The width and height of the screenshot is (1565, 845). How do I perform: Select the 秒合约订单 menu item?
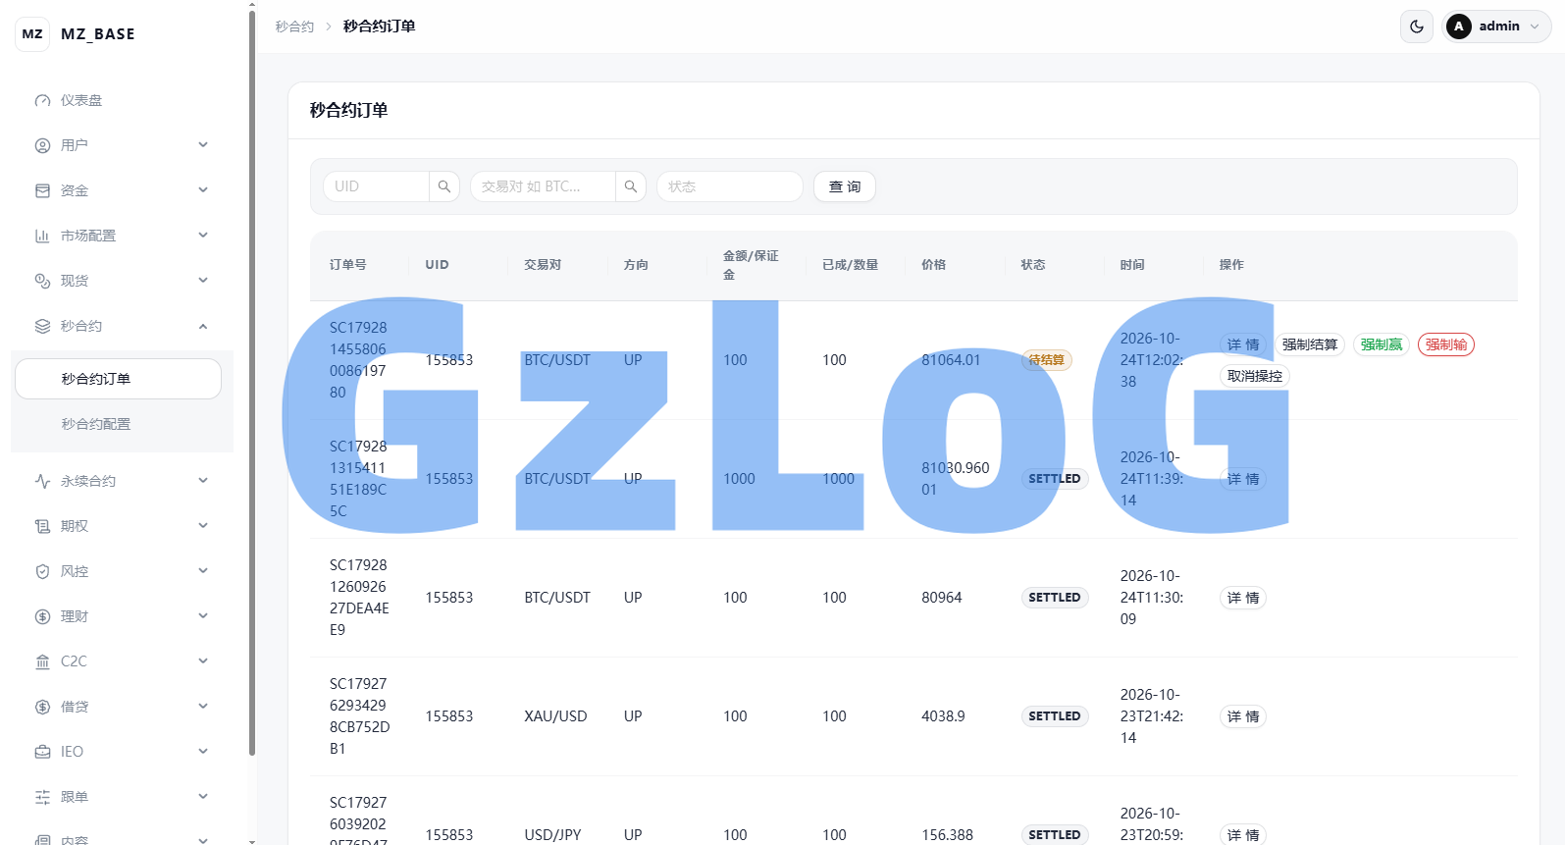pyautogui.click(x=118, y=379)
